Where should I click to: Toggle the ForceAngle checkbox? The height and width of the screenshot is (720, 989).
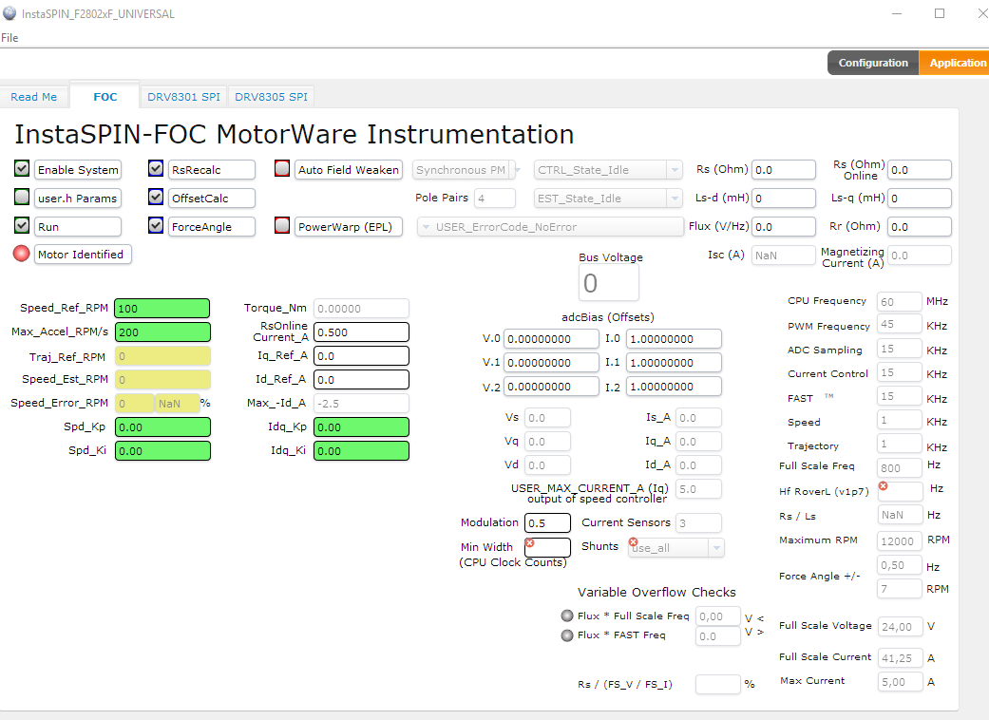[x=156, y=225]
